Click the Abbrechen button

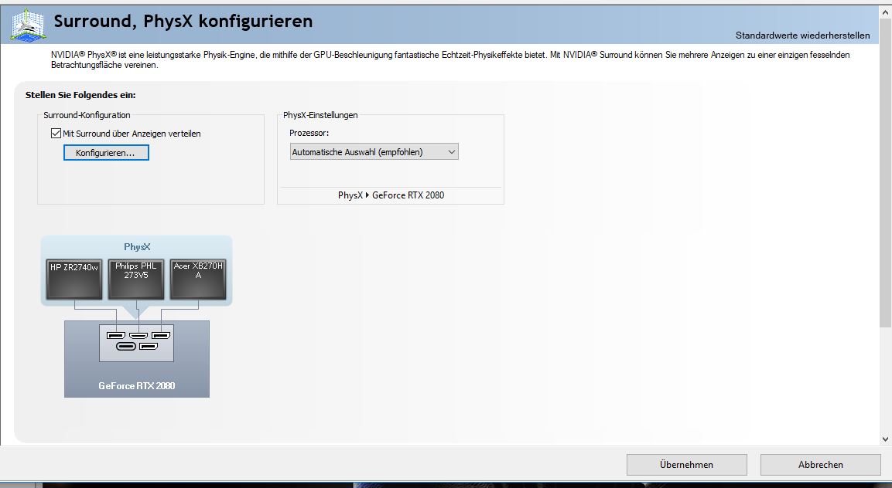[820, 465]
